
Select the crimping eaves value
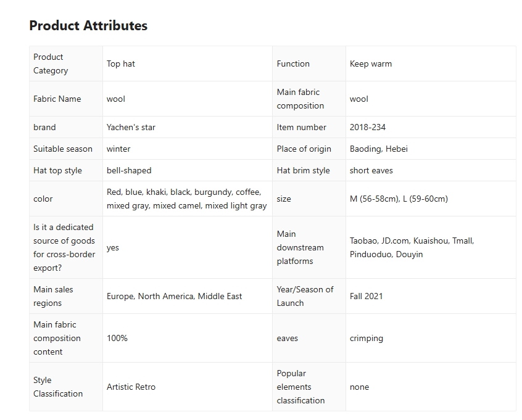[367, 338]
